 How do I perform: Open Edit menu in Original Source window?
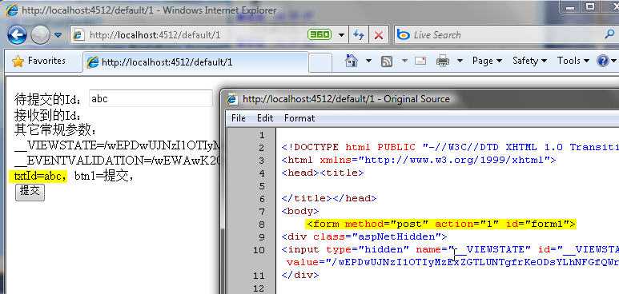265,118
